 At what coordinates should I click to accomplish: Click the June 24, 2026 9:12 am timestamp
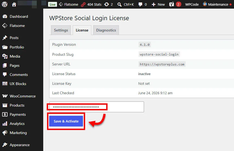tap(155, 93)
